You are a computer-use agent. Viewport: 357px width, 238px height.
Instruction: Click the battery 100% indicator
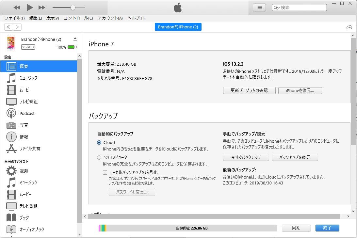click(x=67, y=47)
